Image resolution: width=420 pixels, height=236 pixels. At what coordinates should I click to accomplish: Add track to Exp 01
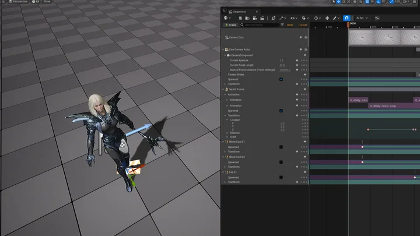point(305,172)
